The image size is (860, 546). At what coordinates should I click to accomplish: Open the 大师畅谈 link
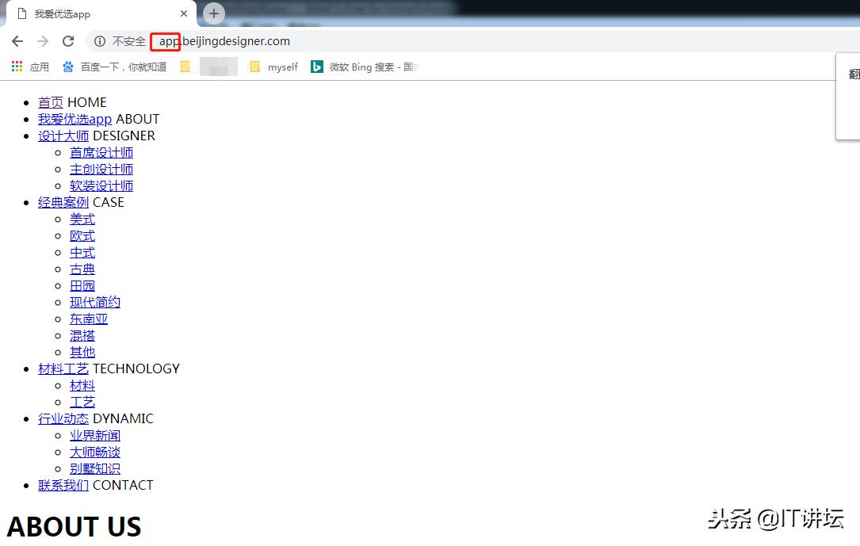click(x=95, y=452)
